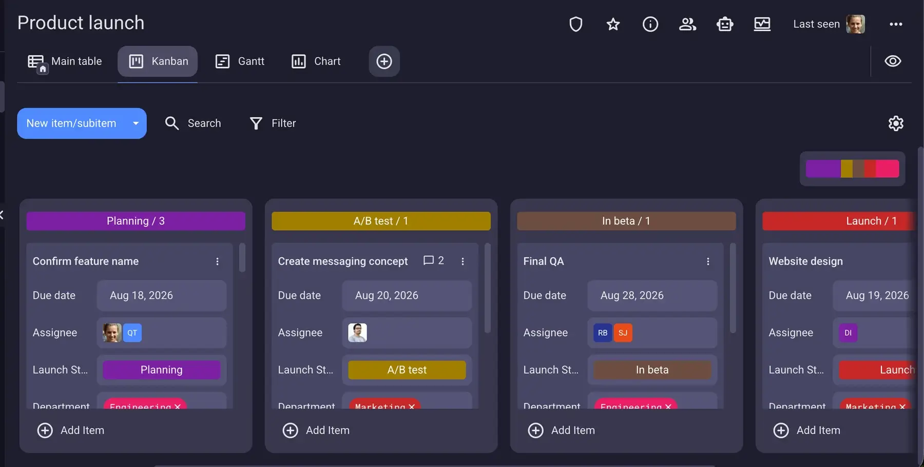Image resolution: width=924 pixels, height=467 pixels.
Task: Open activity log monitor icon
Action: tap(762, 24)
